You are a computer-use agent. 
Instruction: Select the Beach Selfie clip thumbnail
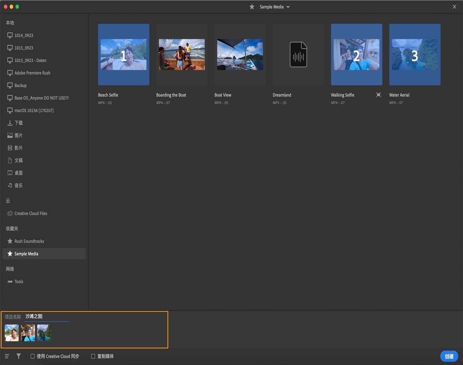123,54
